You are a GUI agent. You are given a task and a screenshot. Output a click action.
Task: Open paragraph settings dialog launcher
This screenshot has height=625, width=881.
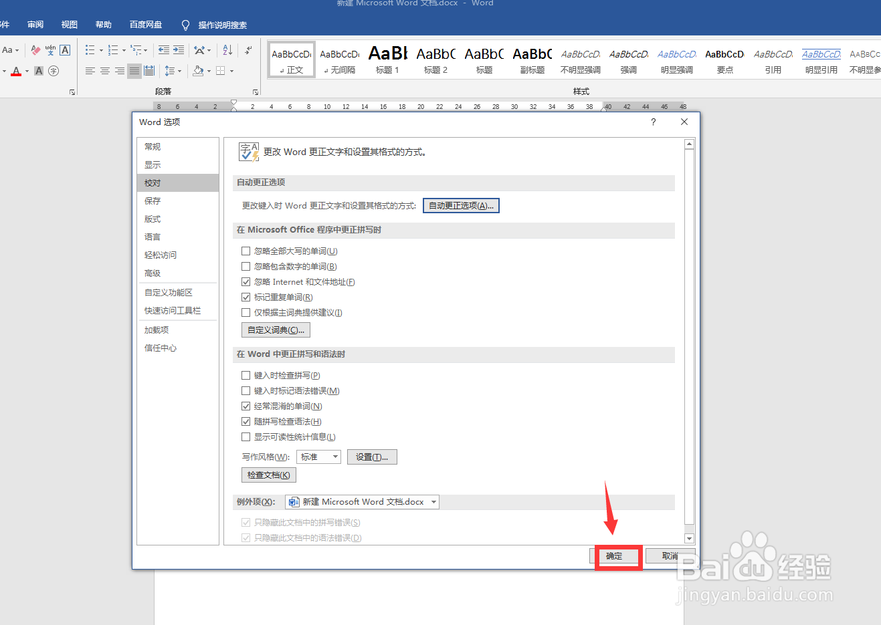pos(256,92)
